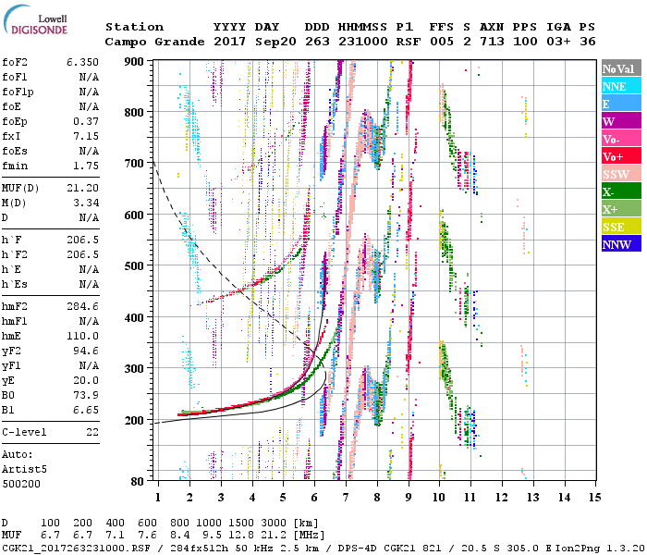The width and height of the screenshot is (647, 555).
Task: Click the h`F value 206.5
Action: 82,240
